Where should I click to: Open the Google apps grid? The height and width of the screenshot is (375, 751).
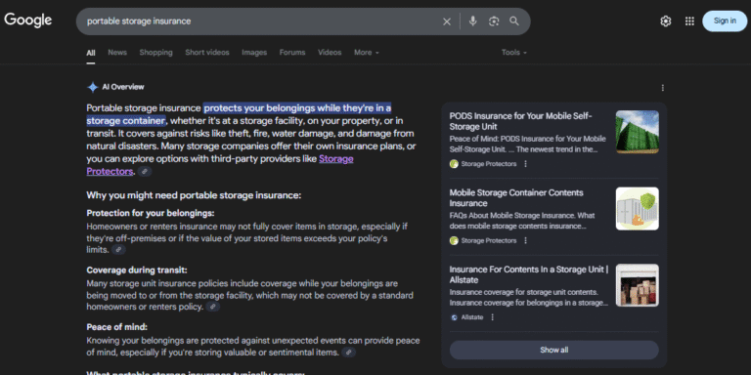pos(689,21)
